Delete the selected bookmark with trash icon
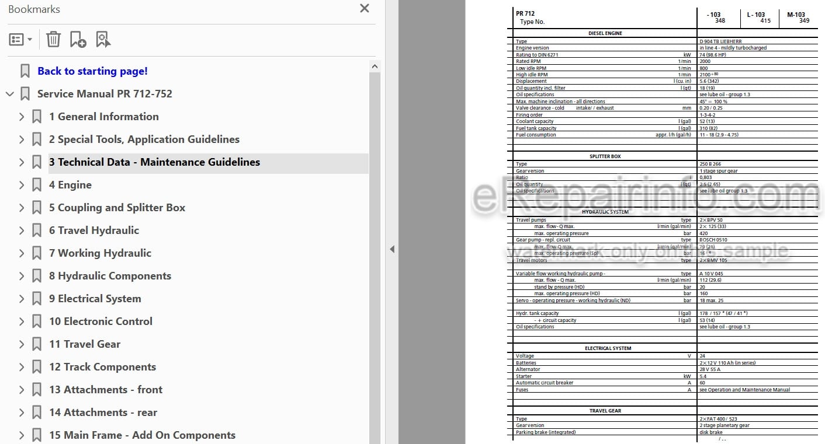 point(53,40)
